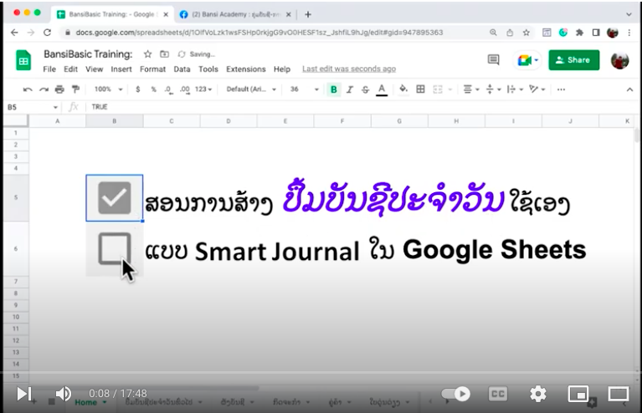Open the Extensions menu

click(x=246, y=69)
